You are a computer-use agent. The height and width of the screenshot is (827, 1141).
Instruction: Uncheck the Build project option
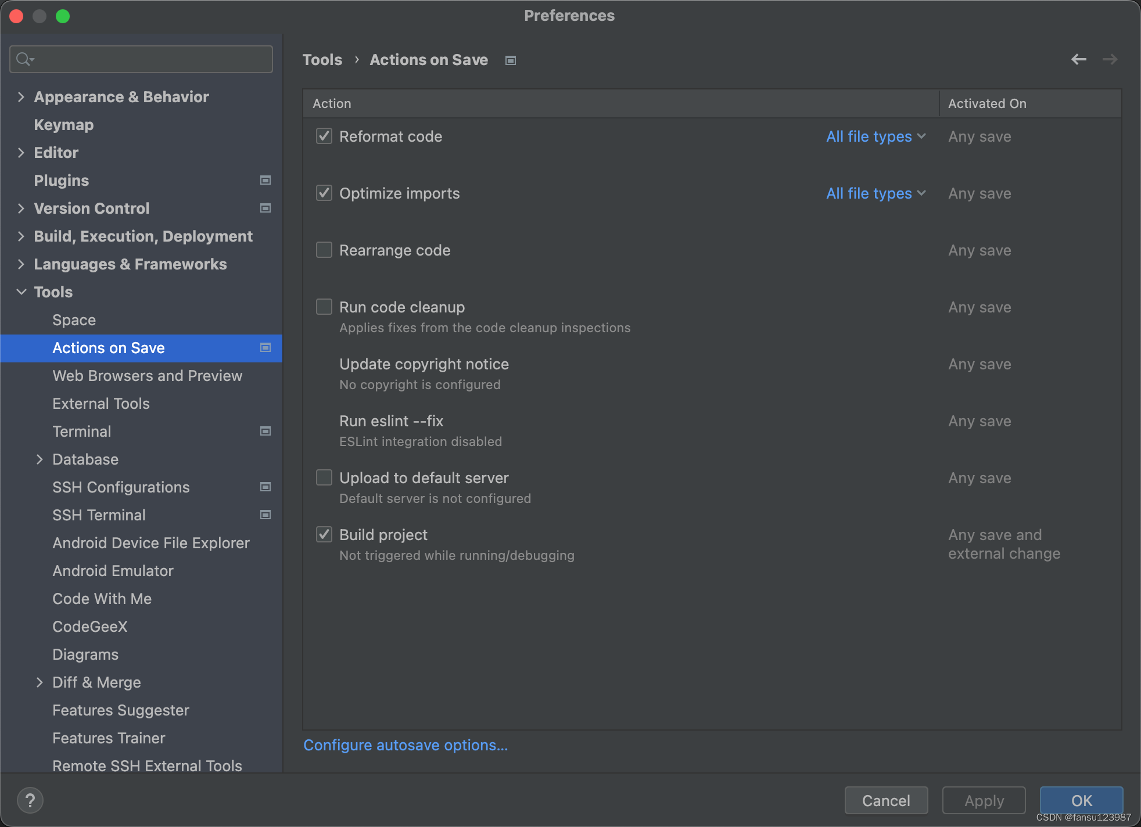[x=324, y=534]
